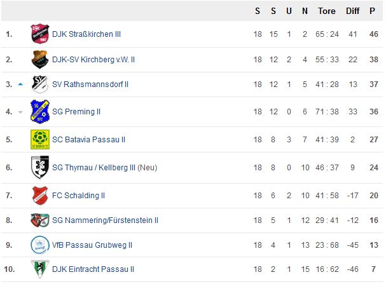386x284 pixels.
Task: Open the SC Batavia Passau II link
Action: (88, 140)
